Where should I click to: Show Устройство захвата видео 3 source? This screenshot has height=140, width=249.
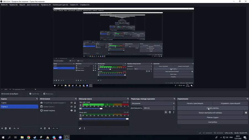(x=72, y=103)
